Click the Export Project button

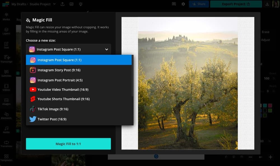pos(236,4)
